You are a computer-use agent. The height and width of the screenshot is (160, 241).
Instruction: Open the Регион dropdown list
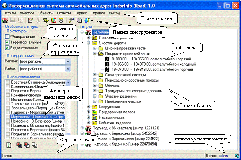click(x=68, y=62)
